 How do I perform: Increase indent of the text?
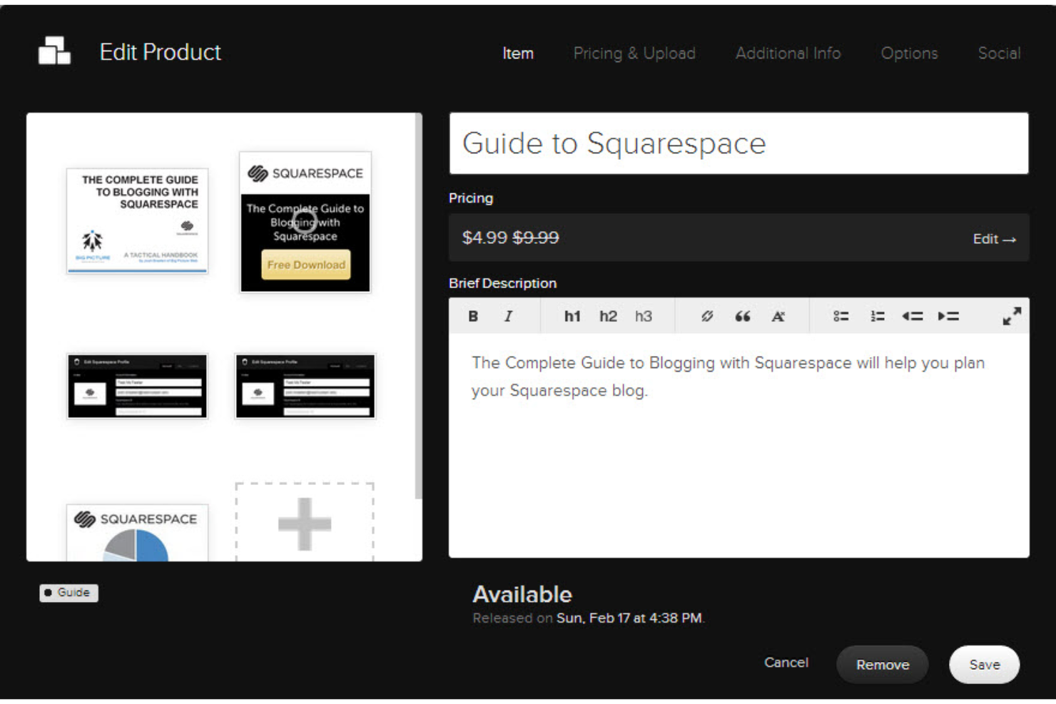(x=948, y=316)
